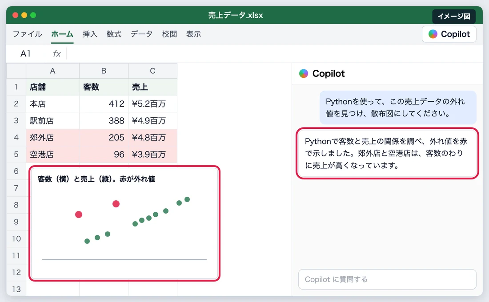Click the lower-left red outlier point in chart
The image size is (489, 302).
coord(79,215)
